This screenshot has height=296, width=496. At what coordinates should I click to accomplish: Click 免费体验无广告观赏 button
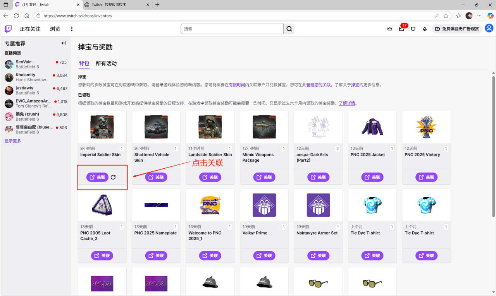457,29
